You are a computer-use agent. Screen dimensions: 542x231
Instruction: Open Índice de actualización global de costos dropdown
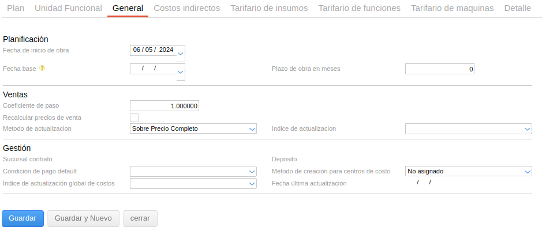point(252,183)
